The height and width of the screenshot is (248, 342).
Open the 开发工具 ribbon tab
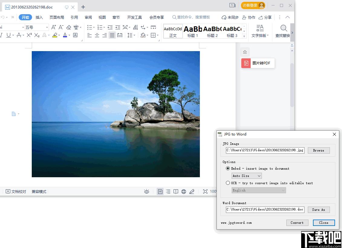pyautogui.click(x=134, y=17)
